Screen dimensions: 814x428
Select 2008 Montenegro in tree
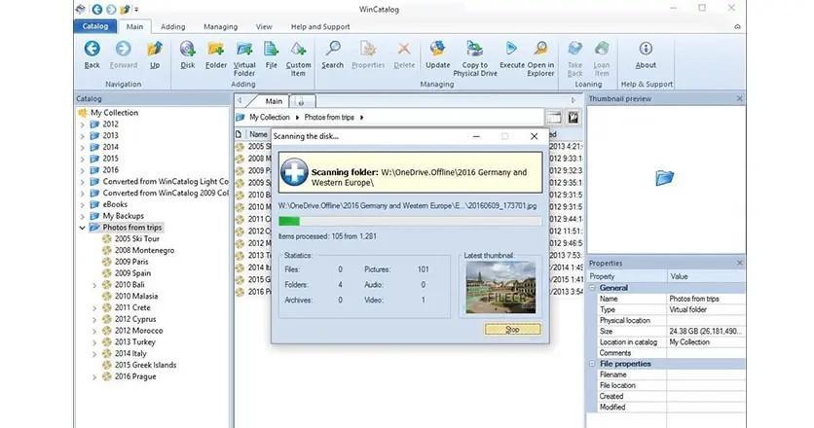click(144, 250)
